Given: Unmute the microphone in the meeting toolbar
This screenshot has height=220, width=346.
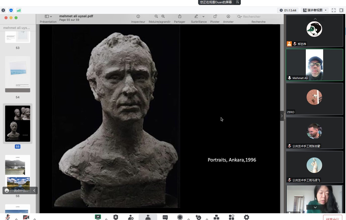Looking at the screenshot, I should pos(8,217).
